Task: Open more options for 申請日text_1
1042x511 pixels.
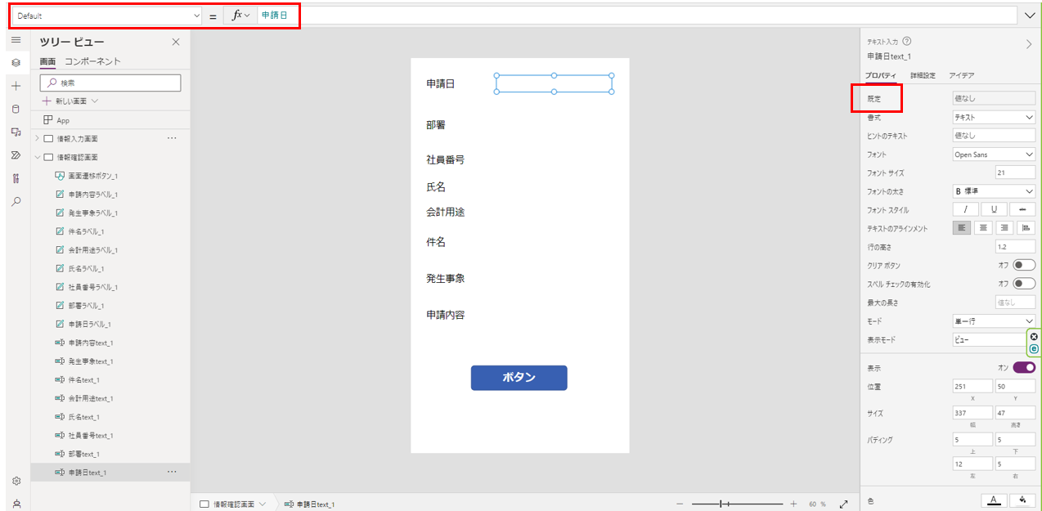Action: (x=172, y=472)
